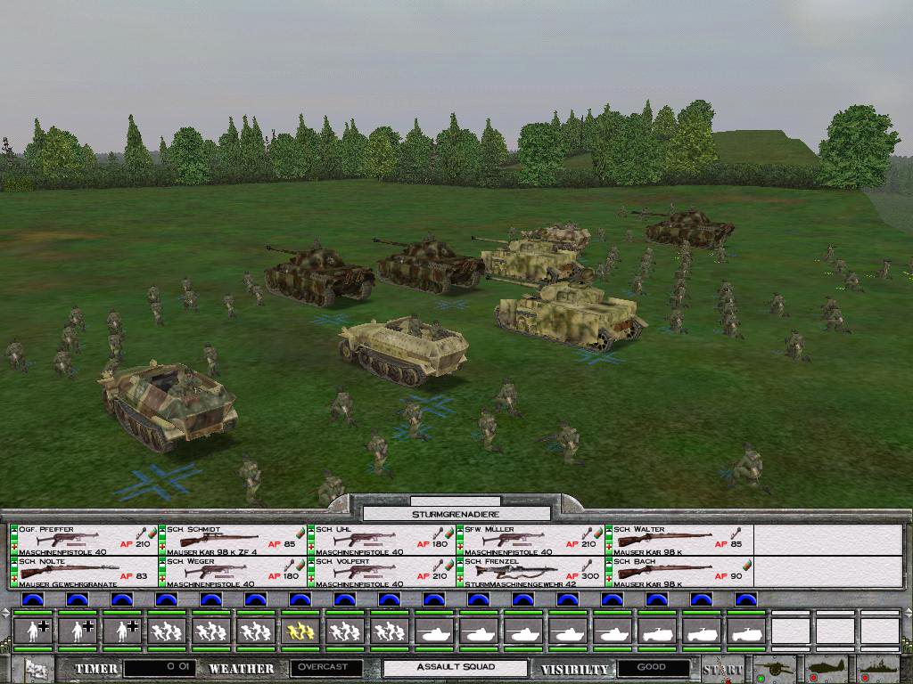
Task: Click the scroll arrows left of the unit bar
Action: pos(5,613)
